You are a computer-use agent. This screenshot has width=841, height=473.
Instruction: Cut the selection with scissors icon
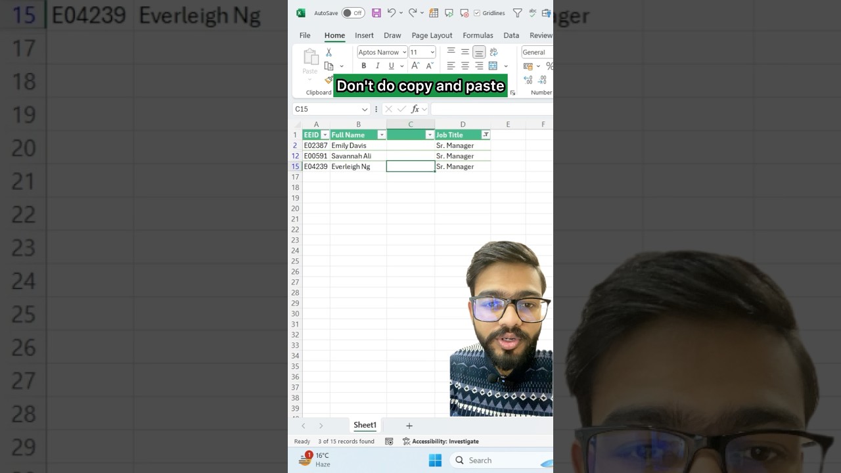329,52
